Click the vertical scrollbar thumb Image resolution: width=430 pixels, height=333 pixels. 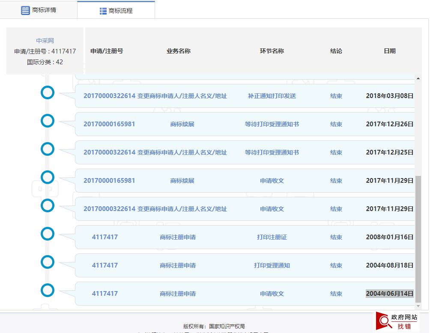pos(418,240)
